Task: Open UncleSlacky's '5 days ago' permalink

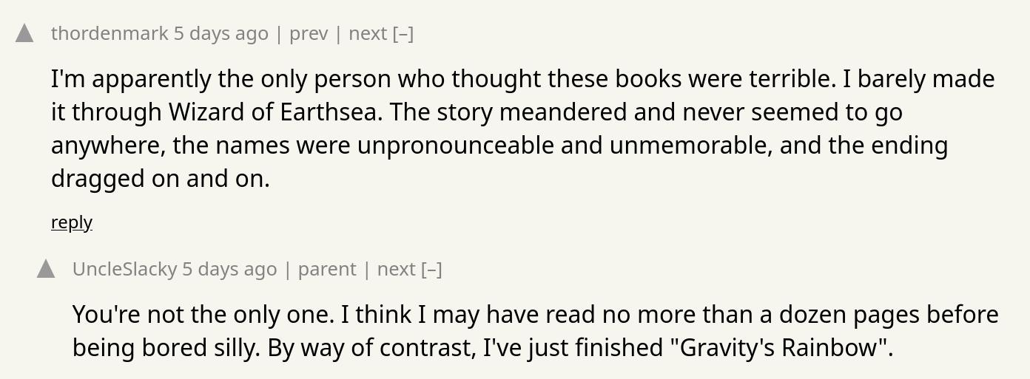Action: click(x=229, y=269)
